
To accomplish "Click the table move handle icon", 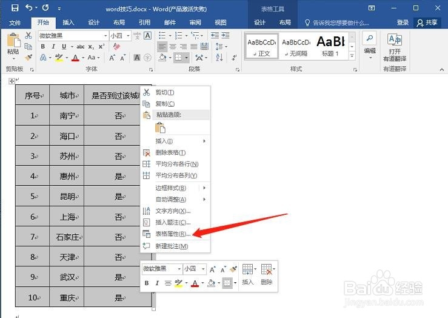I will [x=12, y=81].
